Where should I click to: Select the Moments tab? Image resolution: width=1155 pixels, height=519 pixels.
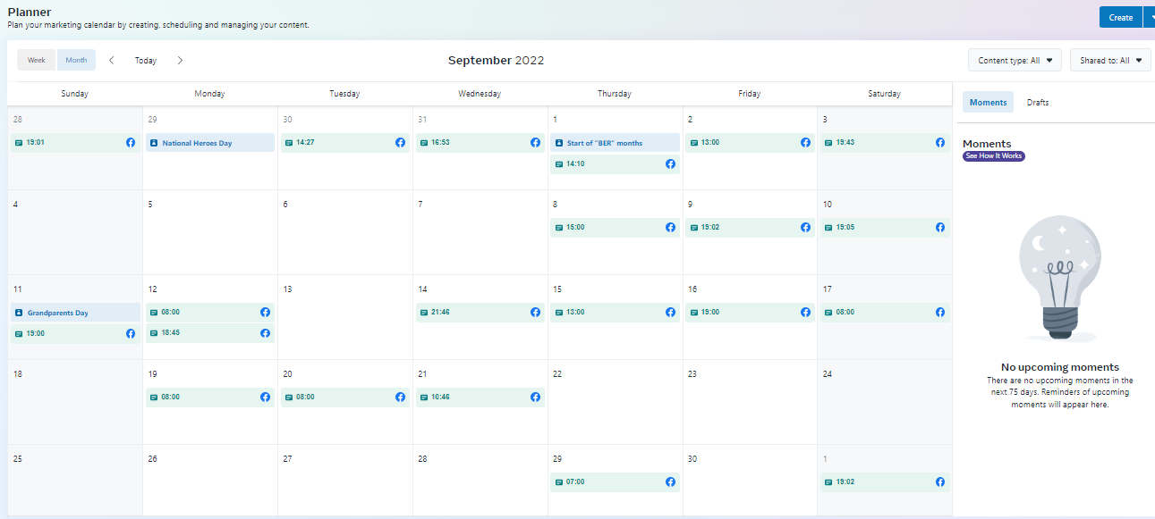click(989, 102)
